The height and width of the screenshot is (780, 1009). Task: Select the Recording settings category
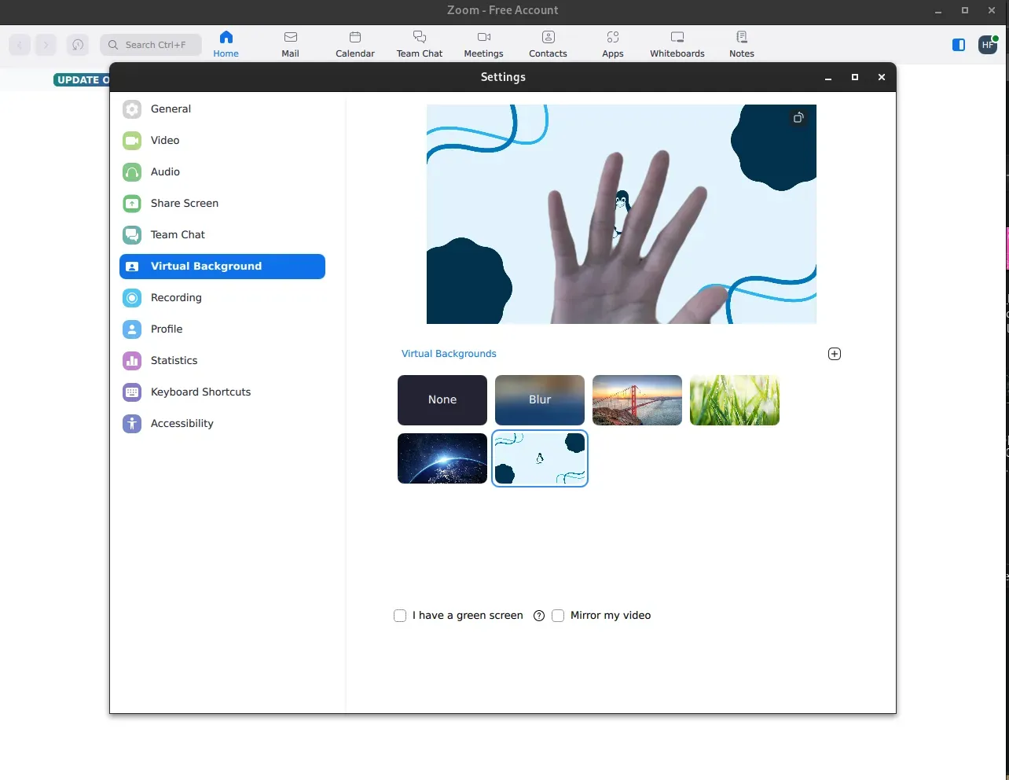pyautogui.click(x=176, y=297)
